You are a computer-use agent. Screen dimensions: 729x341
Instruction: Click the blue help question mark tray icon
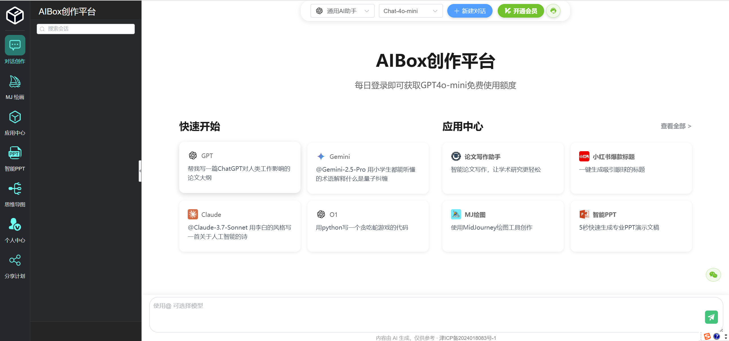(717, 336)
